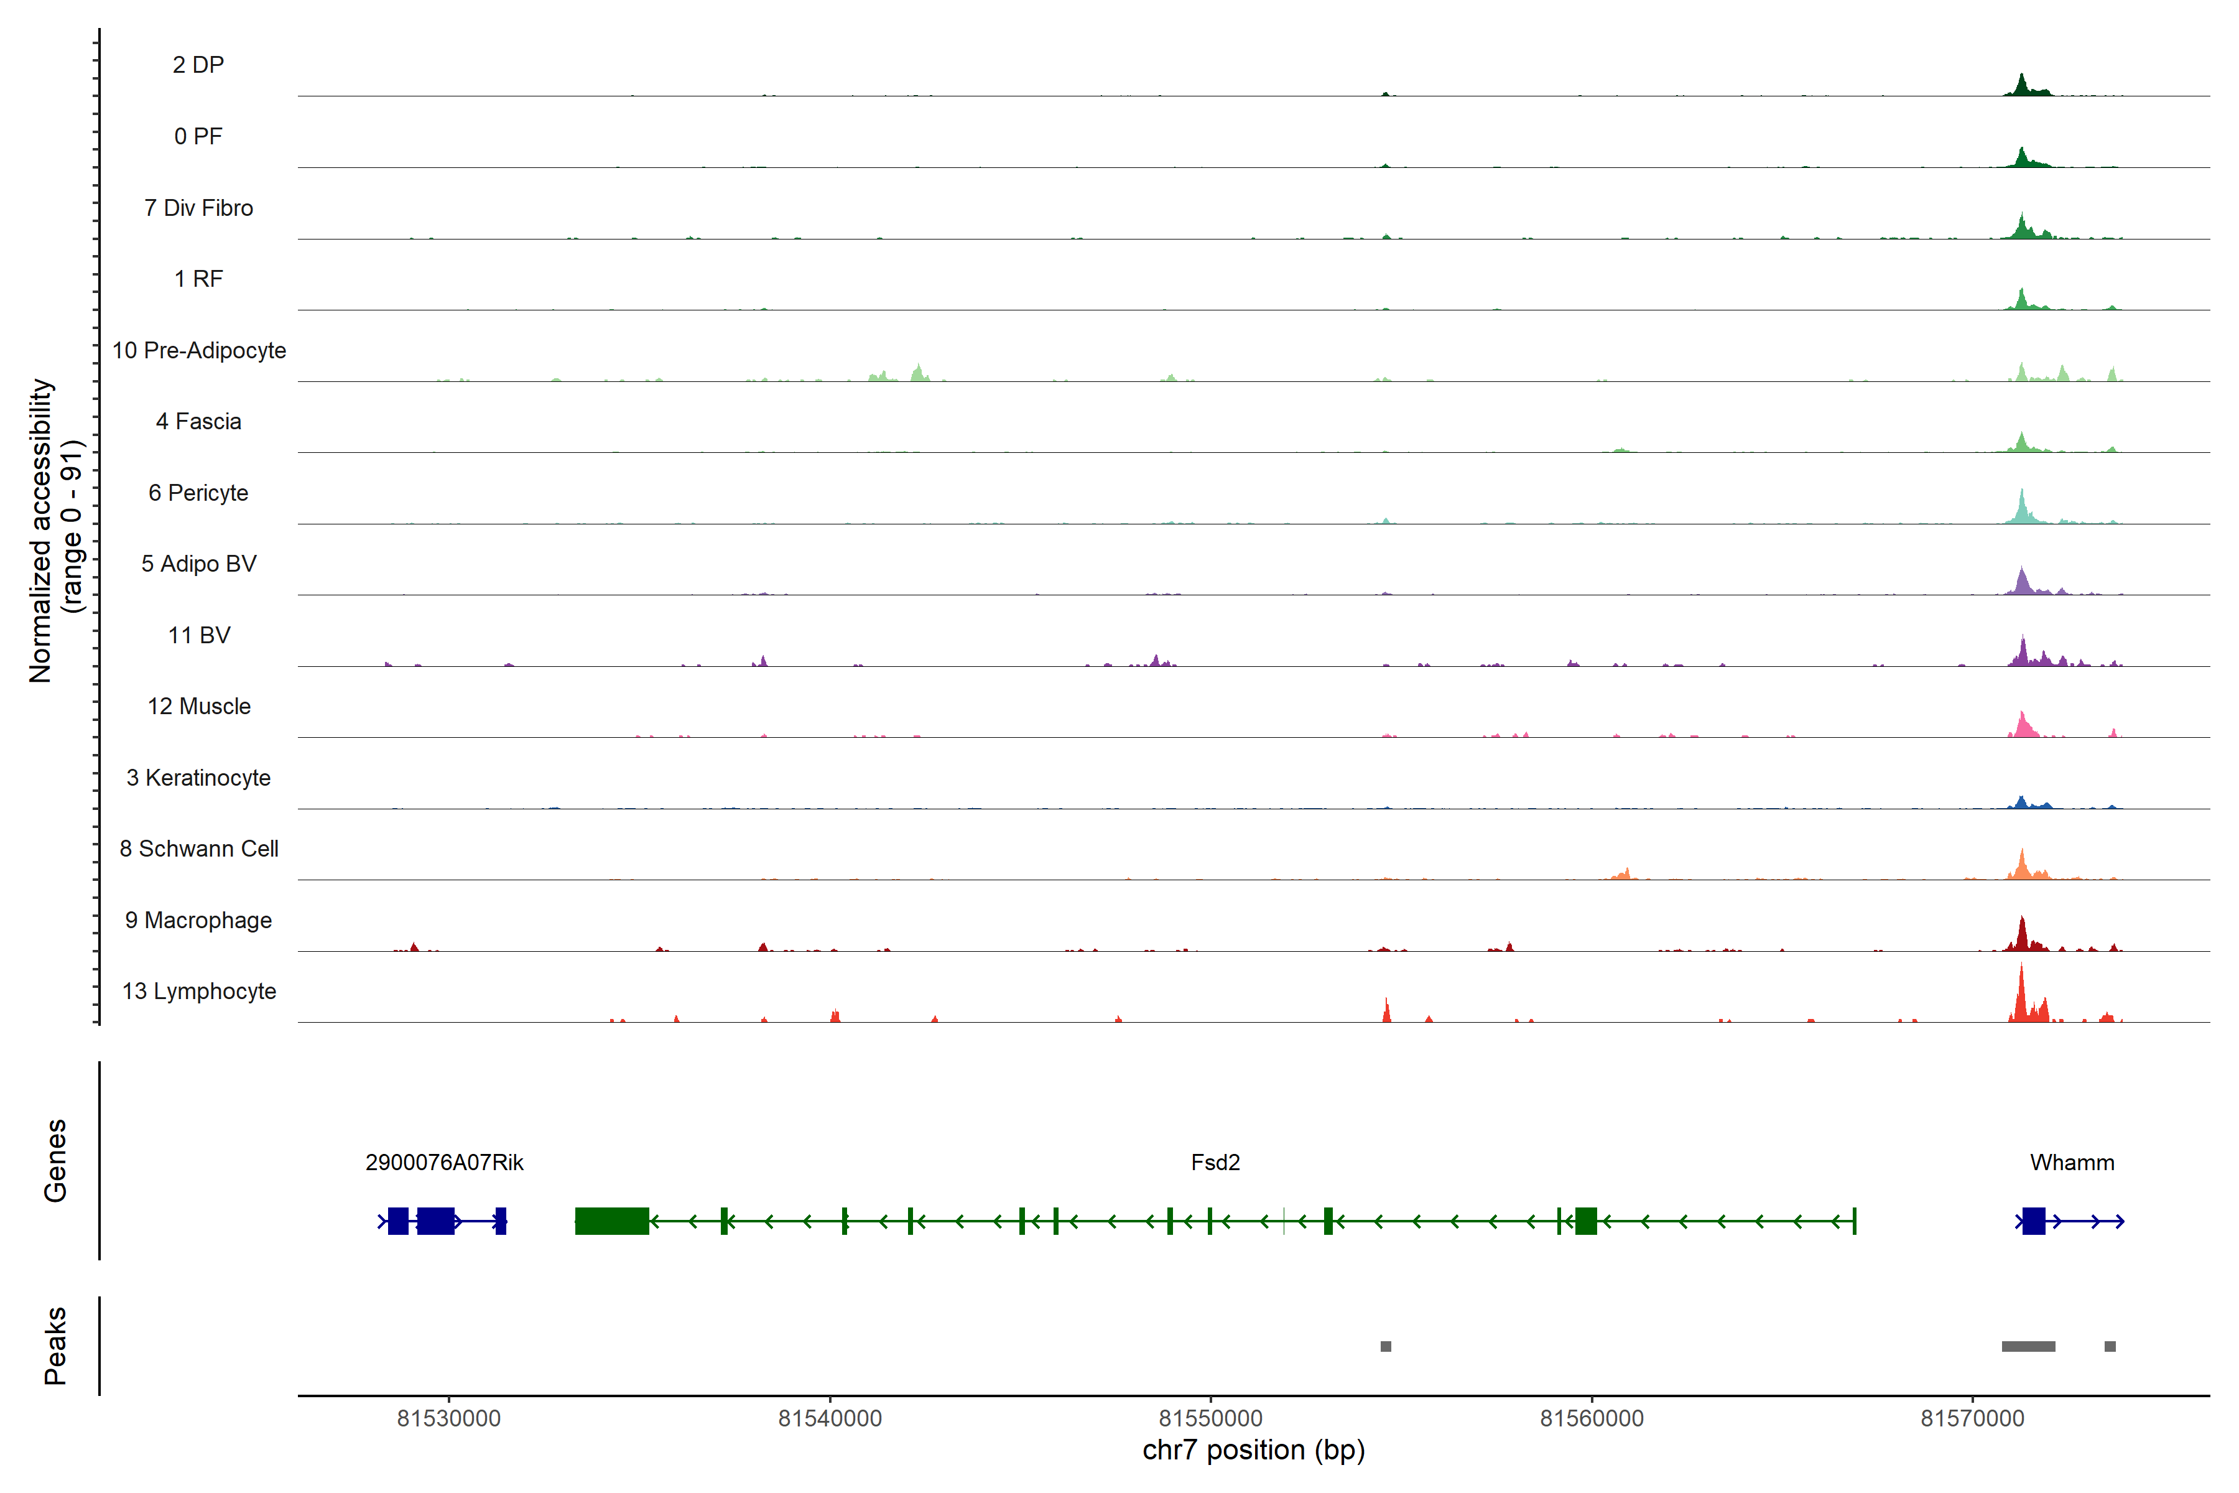The width and height of the screenshot is (2239, 1493).
Task: Click the 10 Pre-Adipocyte track label
Action: pos(199,350)
